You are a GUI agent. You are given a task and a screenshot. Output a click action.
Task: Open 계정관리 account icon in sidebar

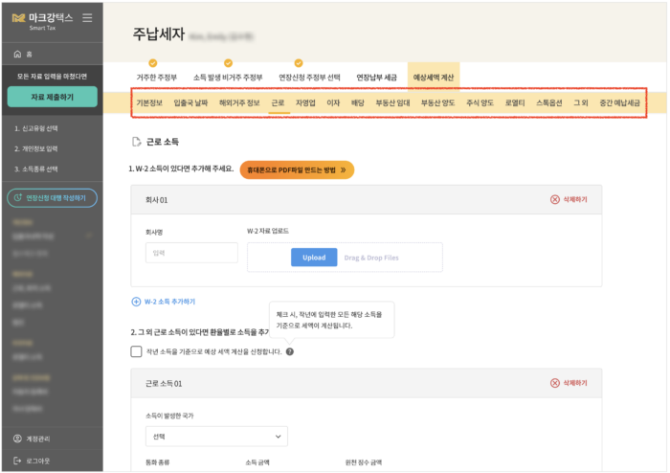click(17, 439)
